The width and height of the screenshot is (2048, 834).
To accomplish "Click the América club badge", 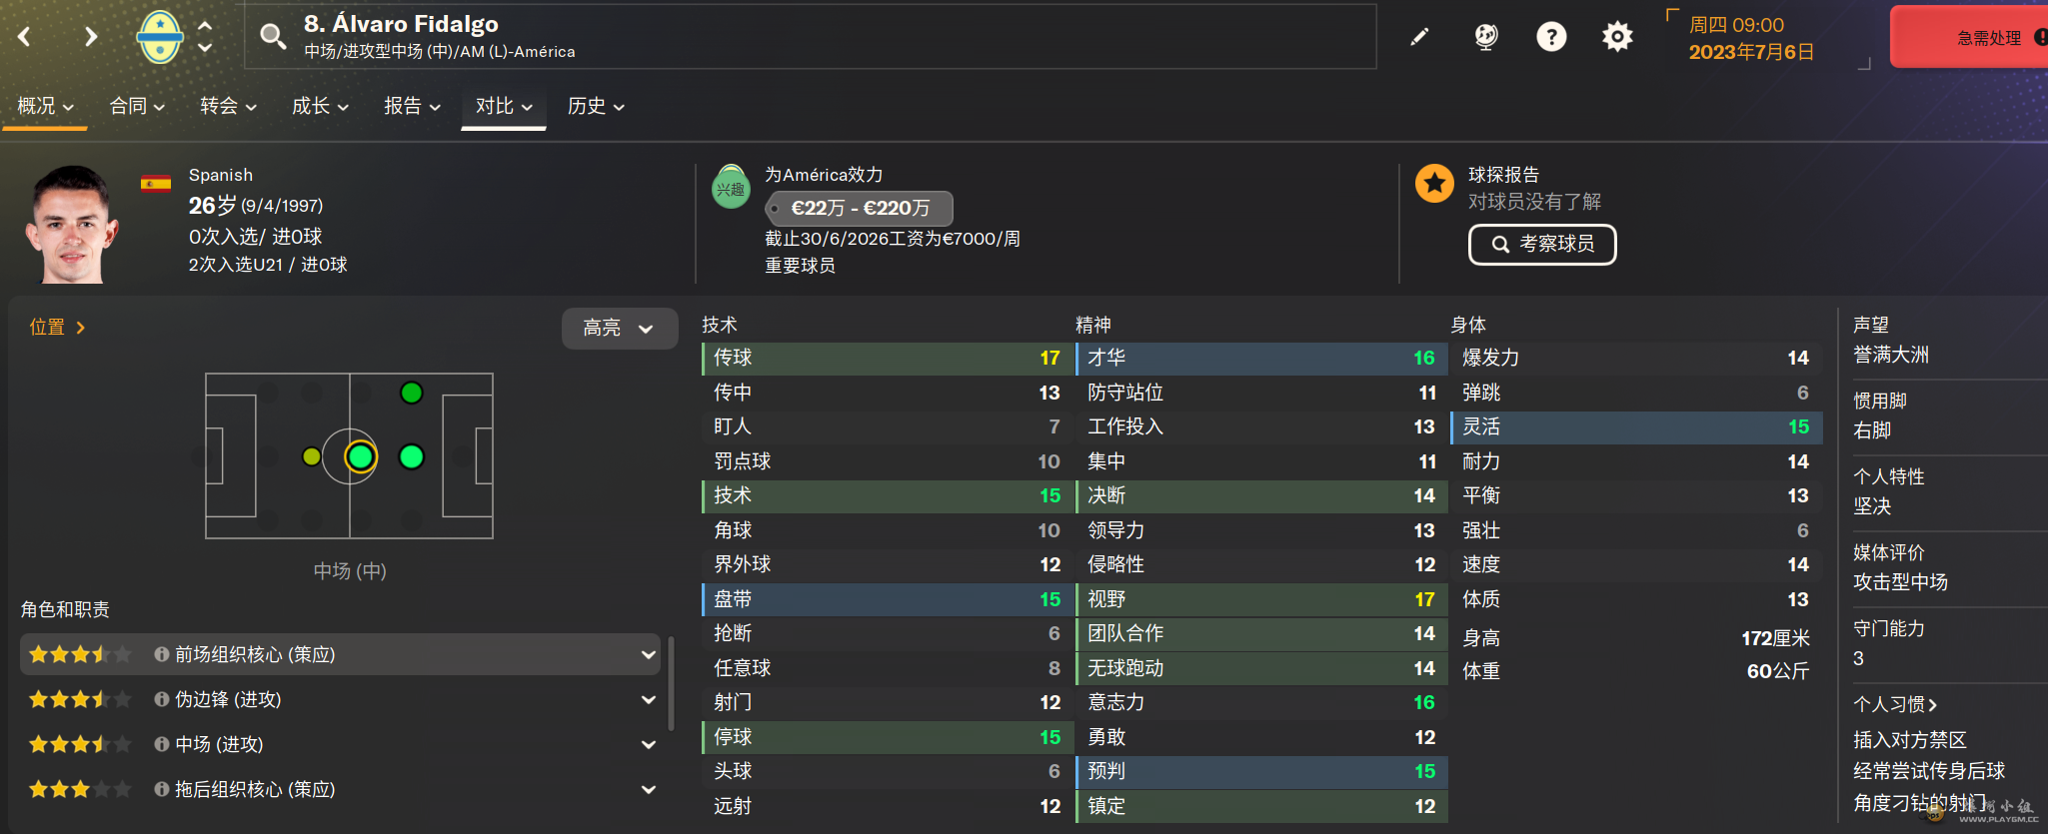I will click(160, 37).
